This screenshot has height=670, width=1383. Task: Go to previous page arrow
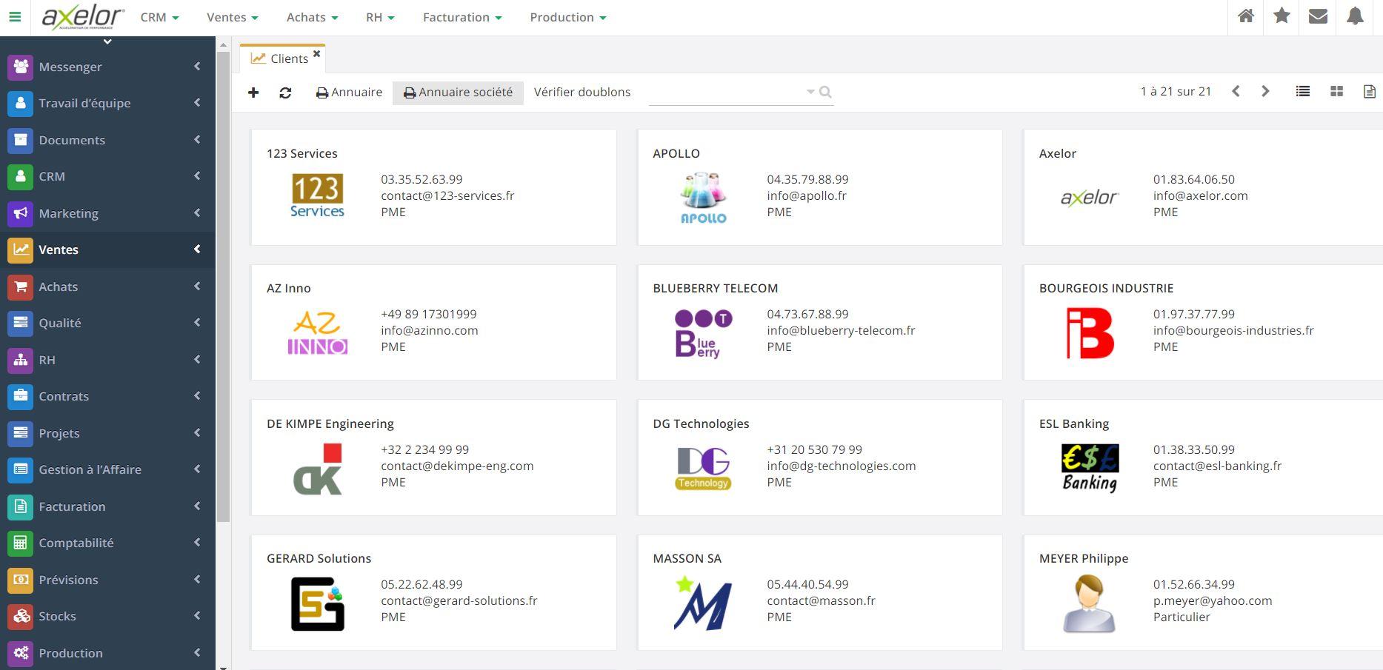(1236, 92)
